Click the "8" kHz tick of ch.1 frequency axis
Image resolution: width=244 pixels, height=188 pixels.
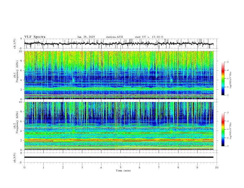coord(22,61)
